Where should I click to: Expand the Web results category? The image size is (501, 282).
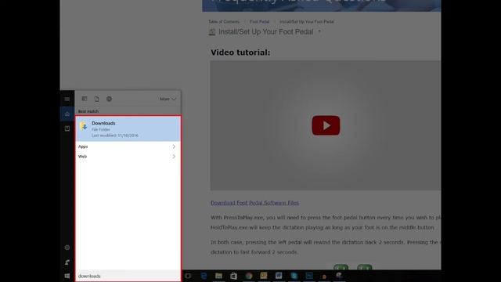(x=128, y=157)
